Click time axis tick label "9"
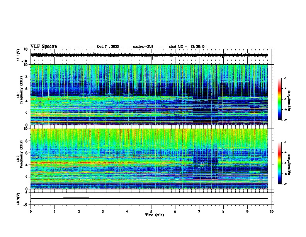 [247, 211]
